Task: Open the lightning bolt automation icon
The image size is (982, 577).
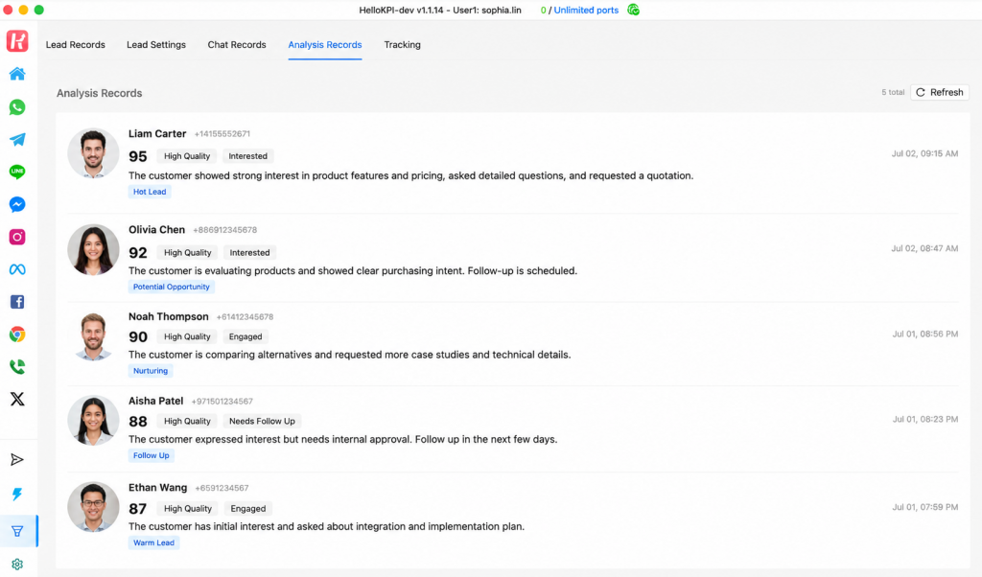Action: tap(17, 495)
